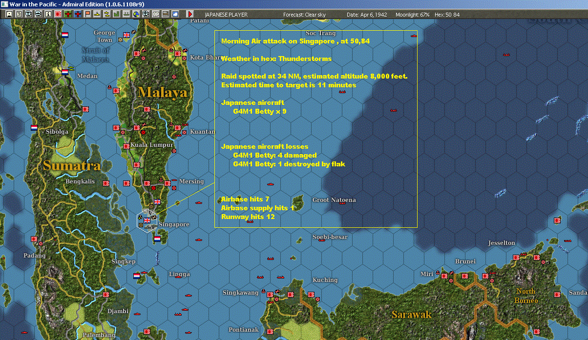
Task: Open the text list document icon in toolbar
Action: [x=19, y=15]
